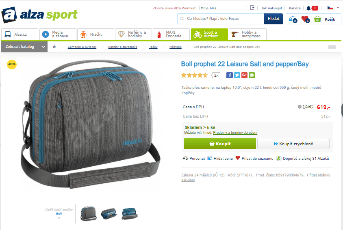Click the Facebook share icon
343x230 pixels.
[230, 75]
